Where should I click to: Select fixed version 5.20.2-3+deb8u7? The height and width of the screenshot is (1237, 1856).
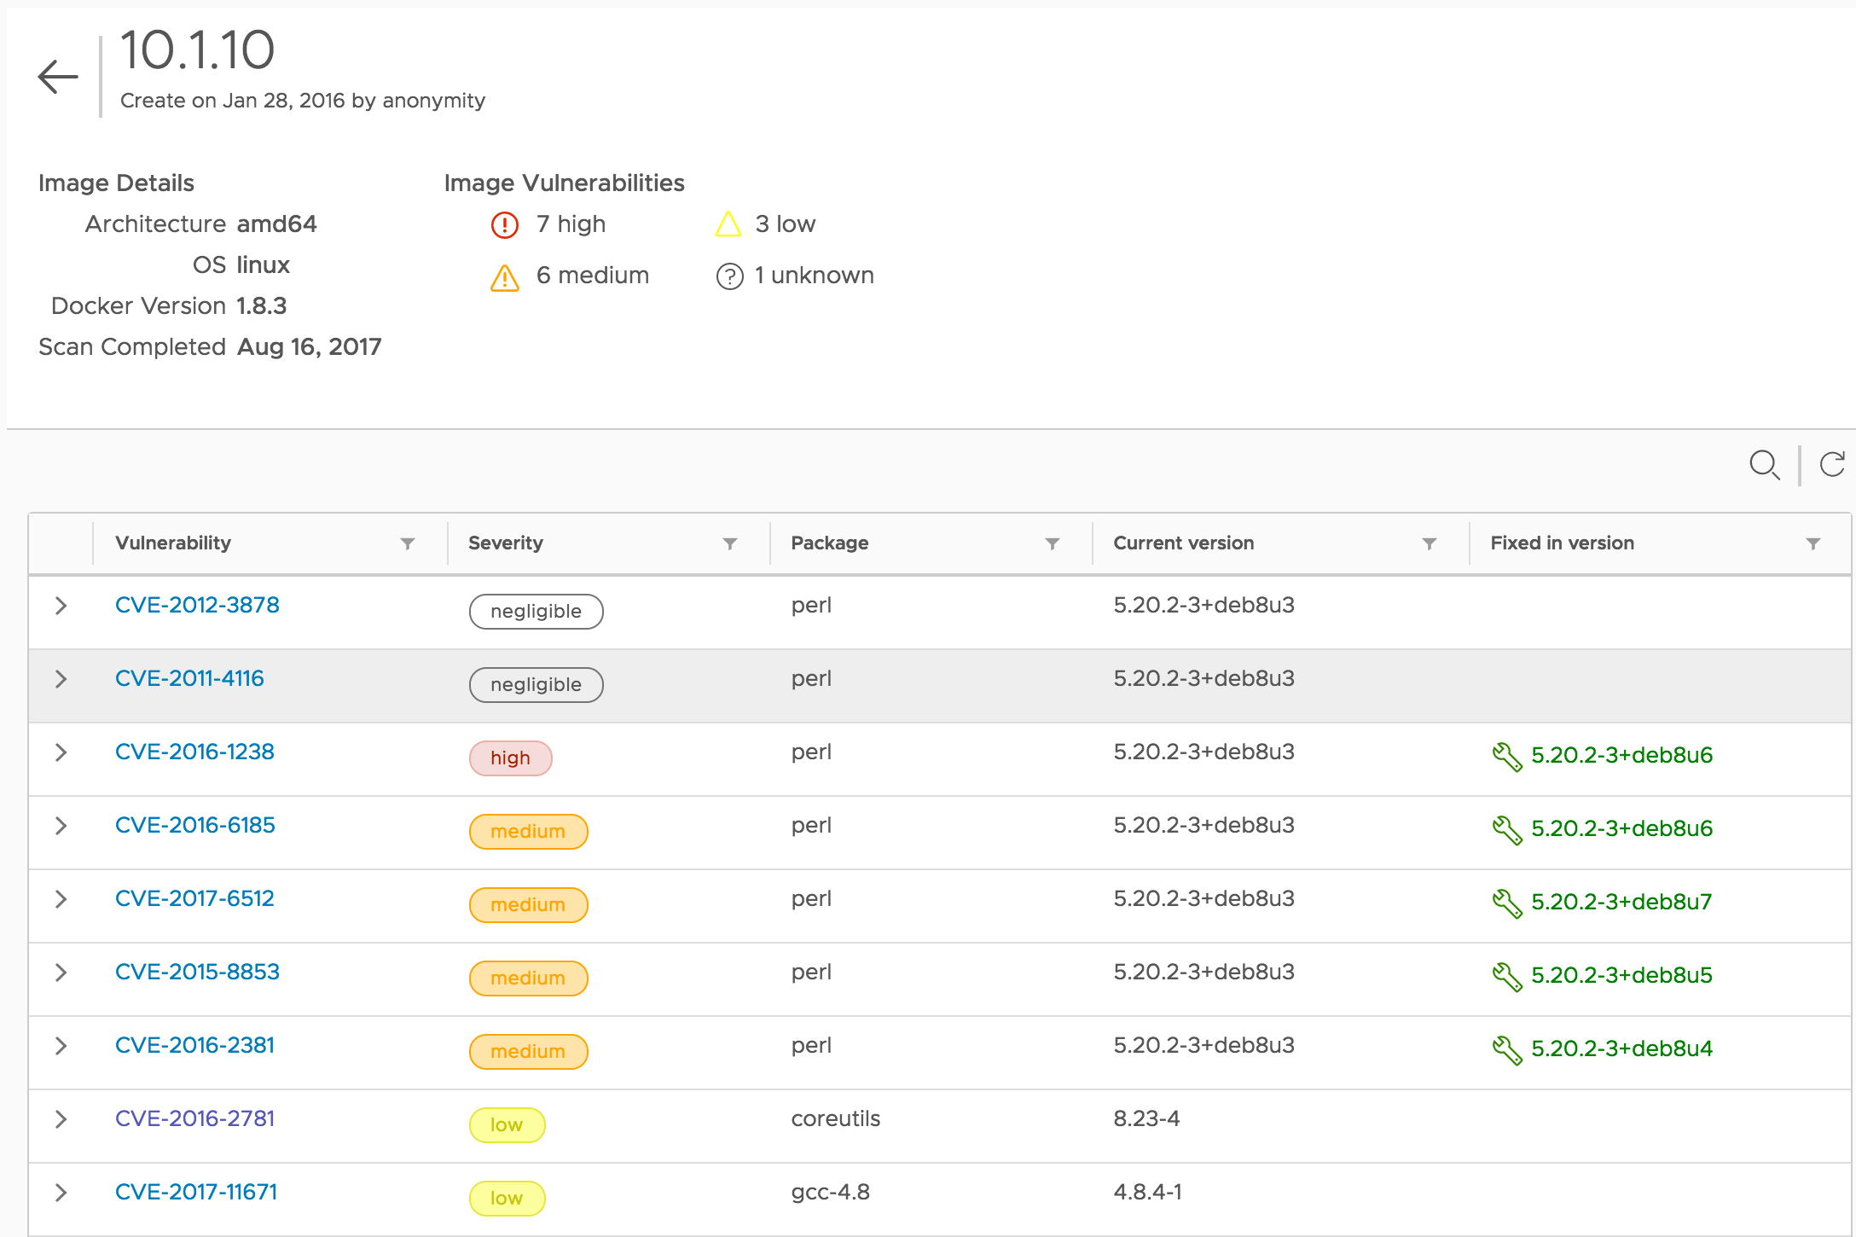(1621, 902)
